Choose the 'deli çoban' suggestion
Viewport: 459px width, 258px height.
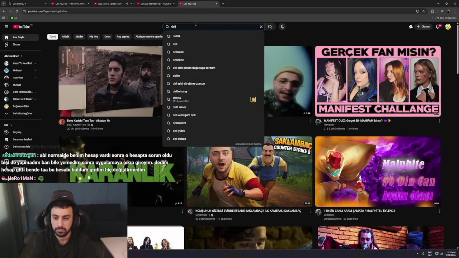click(x=213, y=139)
